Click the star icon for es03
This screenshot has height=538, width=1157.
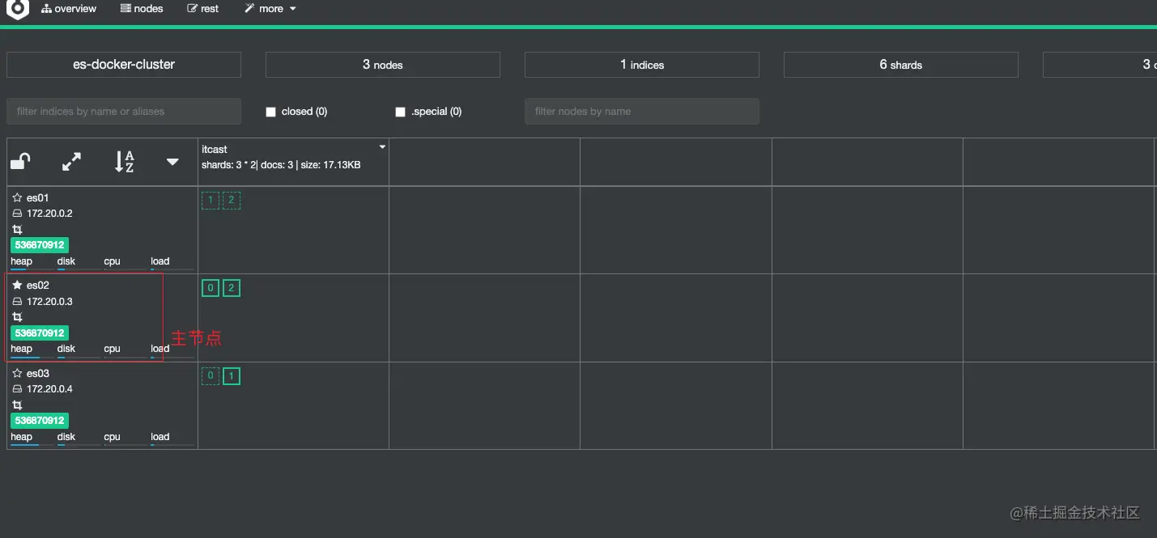tap(17, 373)
